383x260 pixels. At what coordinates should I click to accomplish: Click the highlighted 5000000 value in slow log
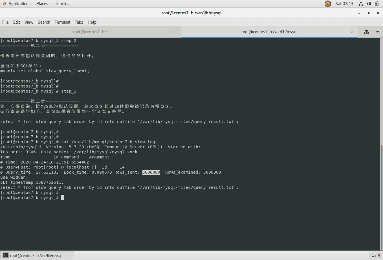151,172
